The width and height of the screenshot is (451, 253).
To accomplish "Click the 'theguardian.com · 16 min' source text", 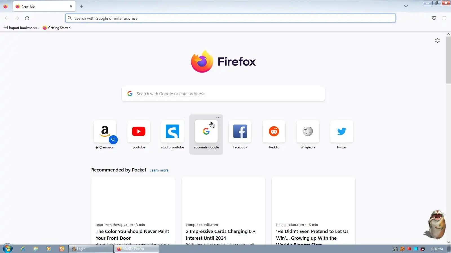I will [x=297, y=225].
